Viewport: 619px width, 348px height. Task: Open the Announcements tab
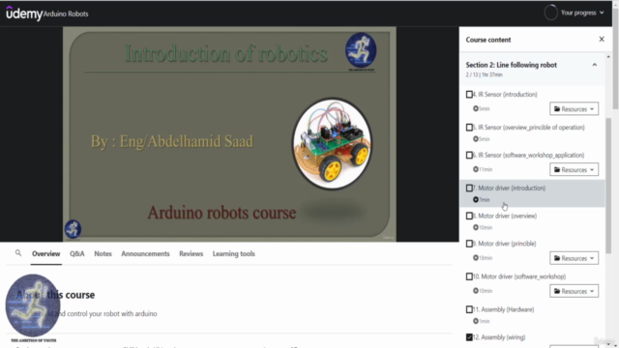(145, 253)
